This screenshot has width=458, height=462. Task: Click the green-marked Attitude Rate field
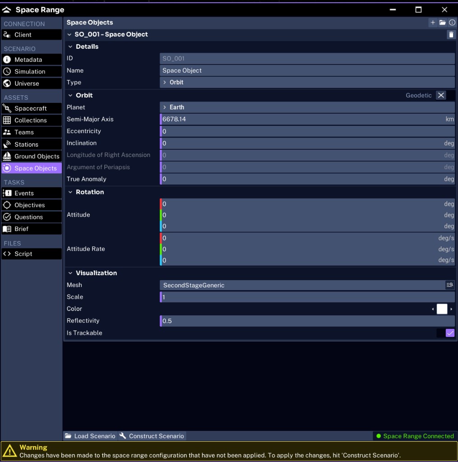click(x=307, y=249)
